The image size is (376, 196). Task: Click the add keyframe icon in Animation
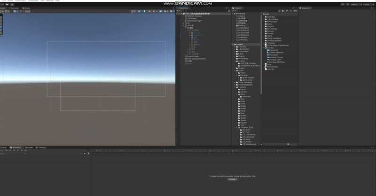click(85, 154)
